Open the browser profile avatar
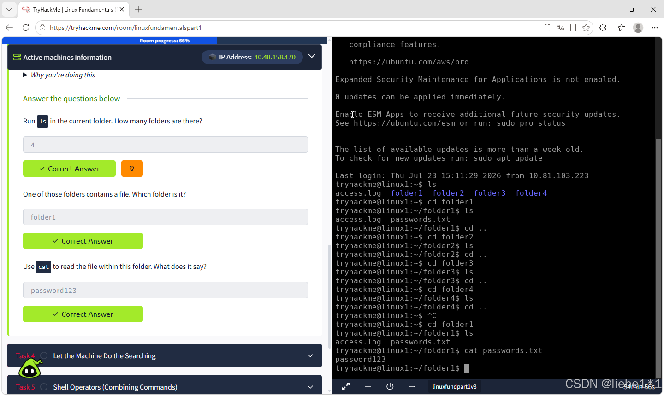 (638, 28)
